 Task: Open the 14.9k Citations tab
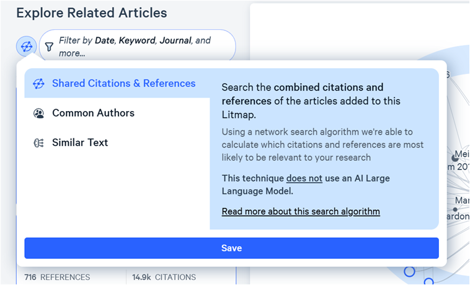pyautogui.click(x=164, y=277)
